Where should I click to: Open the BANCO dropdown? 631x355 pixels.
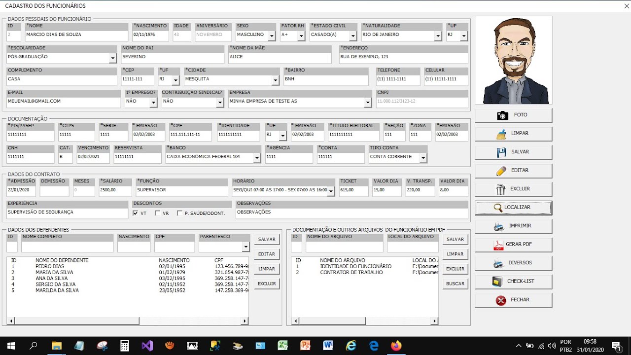(257, 158)
